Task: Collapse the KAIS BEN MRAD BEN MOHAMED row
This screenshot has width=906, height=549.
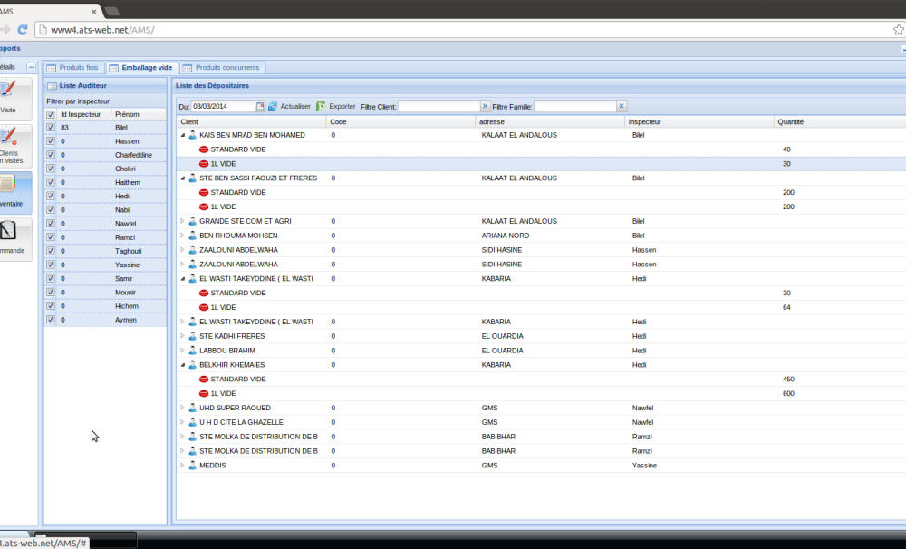Action: (x=182, y=135)
